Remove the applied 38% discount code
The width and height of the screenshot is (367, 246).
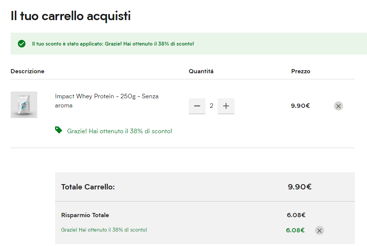[x=320, y=230]
